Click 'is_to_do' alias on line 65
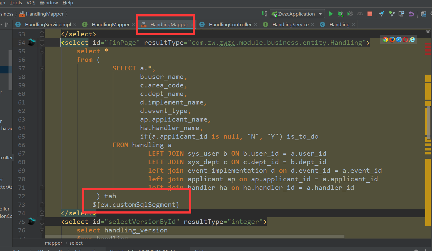 pyautogui.click(x=303, y=136)
